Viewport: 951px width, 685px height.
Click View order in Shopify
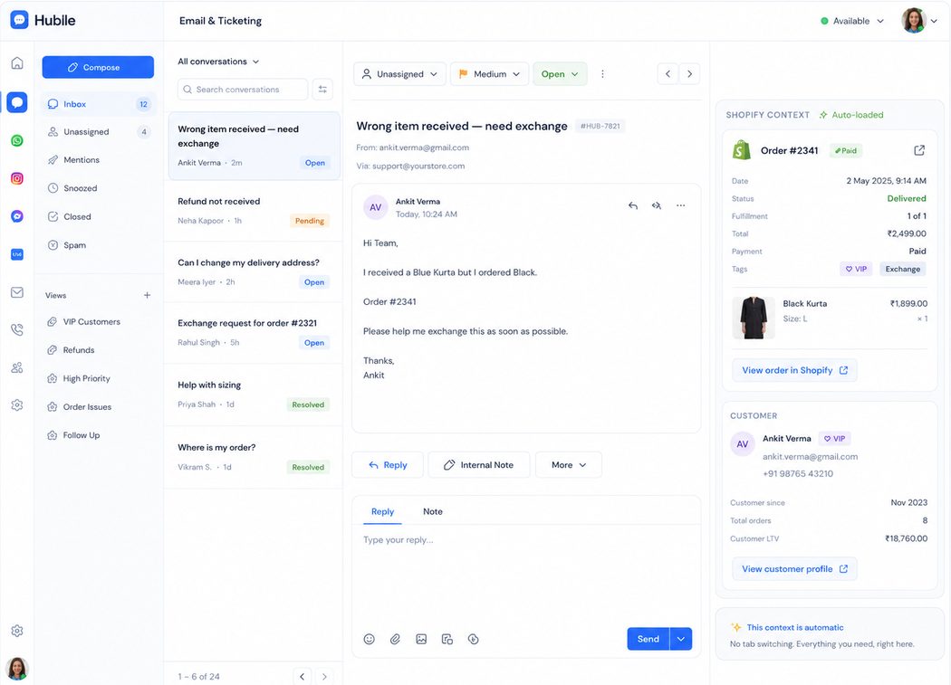(x=794, y=370)
